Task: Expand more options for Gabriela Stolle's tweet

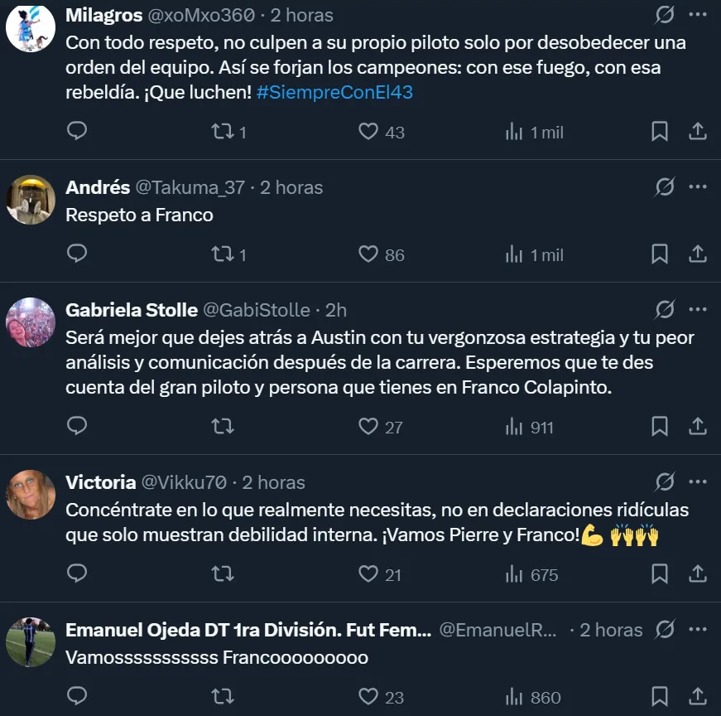Action: click(697, 310)
